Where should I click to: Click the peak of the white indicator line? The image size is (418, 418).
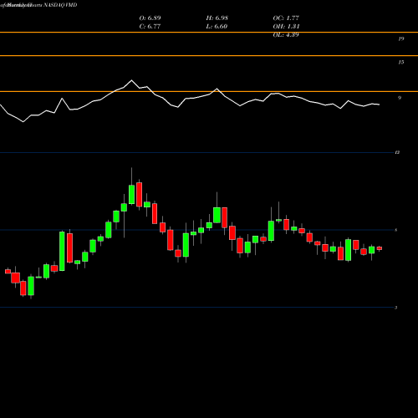click(131, 80)
